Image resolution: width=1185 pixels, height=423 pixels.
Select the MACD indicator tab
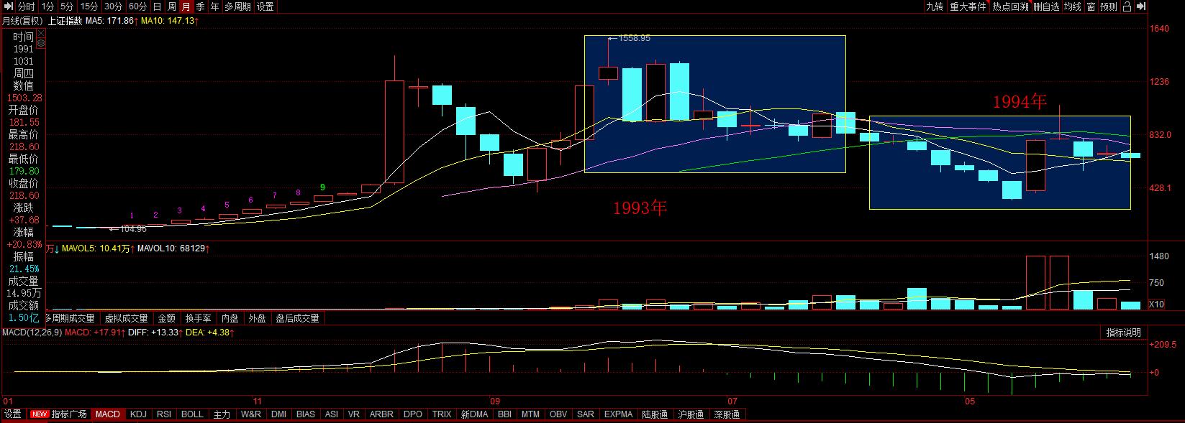108,414
